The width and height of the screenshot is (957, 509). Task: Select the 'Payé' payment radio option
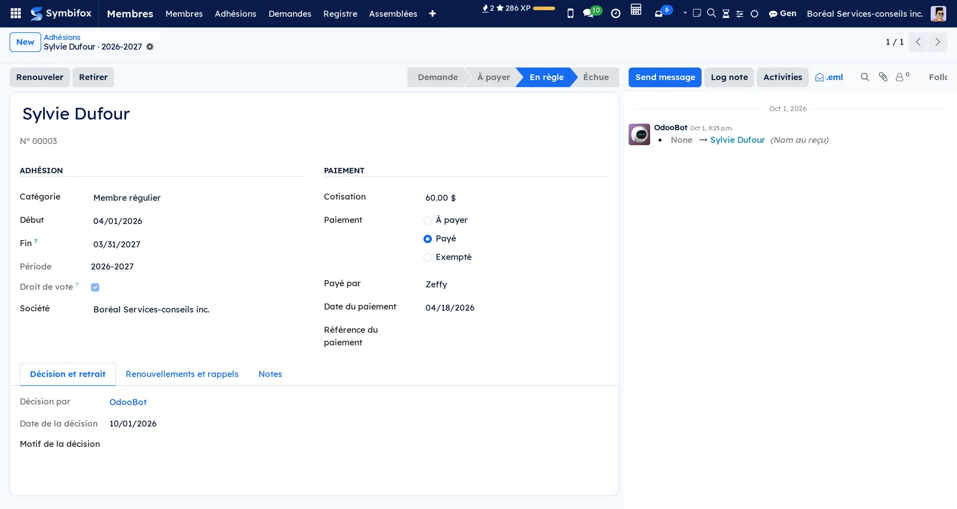coord(428,239)
